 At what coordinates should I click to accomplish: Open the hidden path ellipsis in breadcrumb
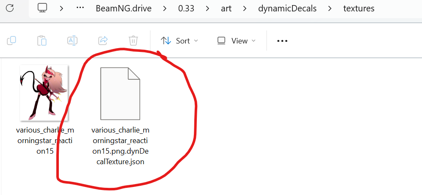tap(80, 8)
